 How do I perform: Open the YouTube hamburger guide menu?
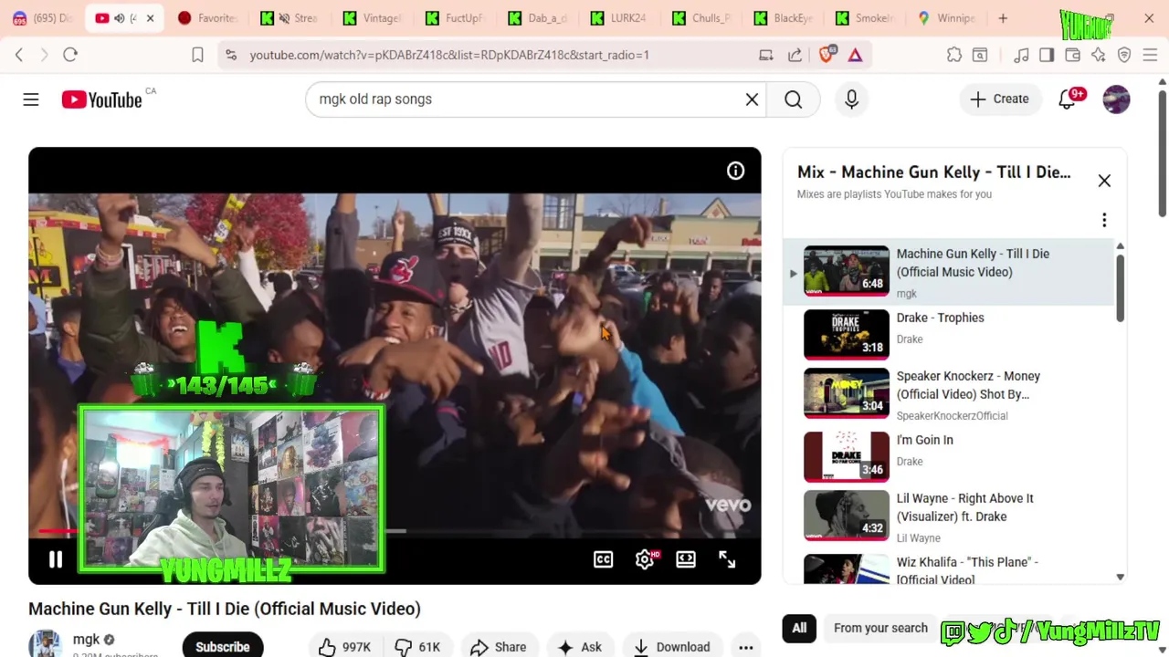(x=31, y=99)
